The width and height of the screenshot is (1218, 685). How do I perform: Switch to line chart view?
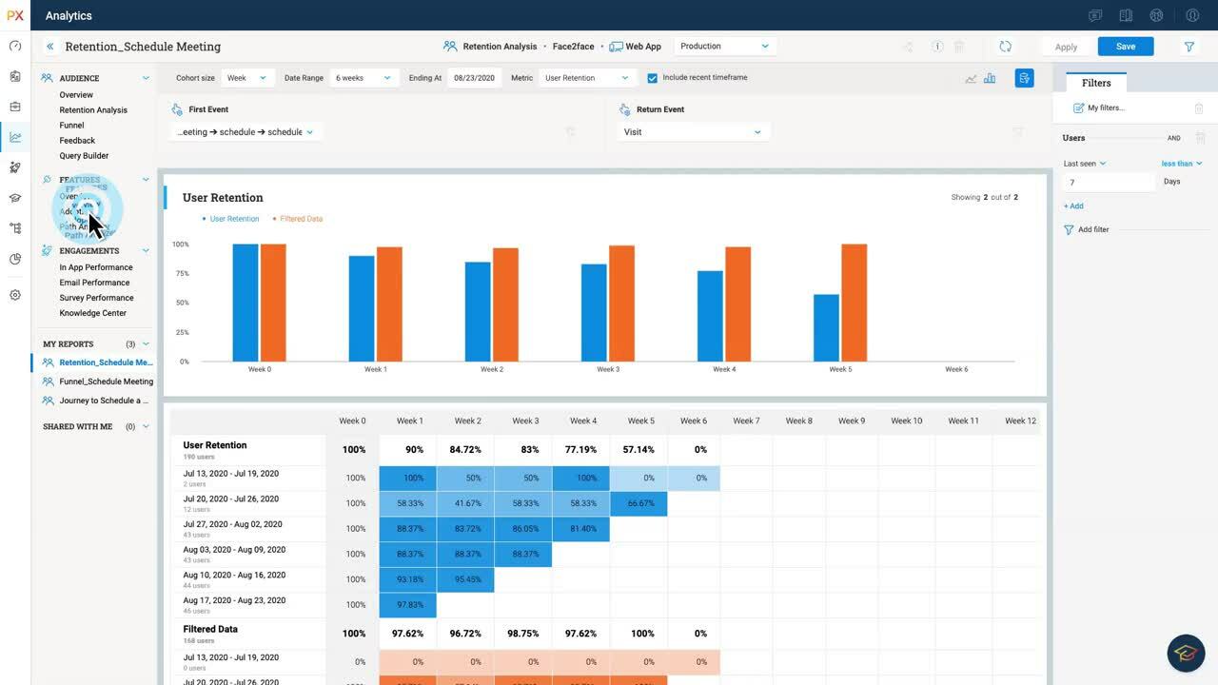click(971, 79)
